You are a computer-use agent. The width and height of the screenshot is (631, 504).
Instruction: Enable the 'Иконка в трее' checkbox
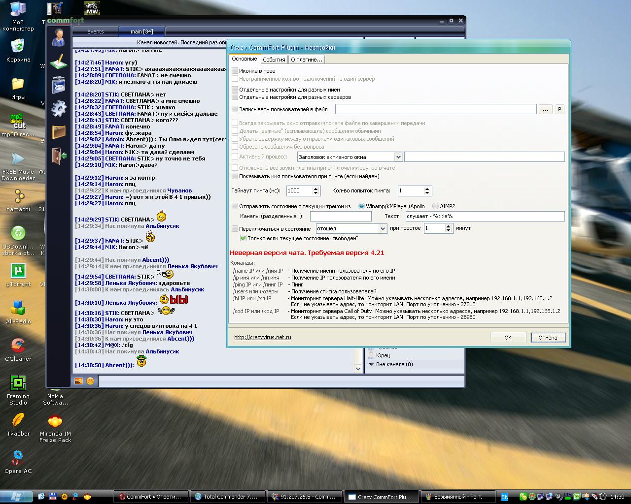(235, 71)
